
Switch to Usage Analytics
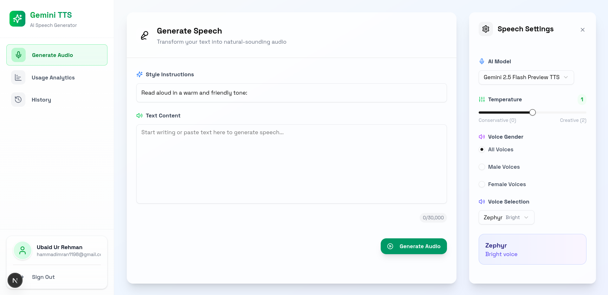[x=53, y=77]
